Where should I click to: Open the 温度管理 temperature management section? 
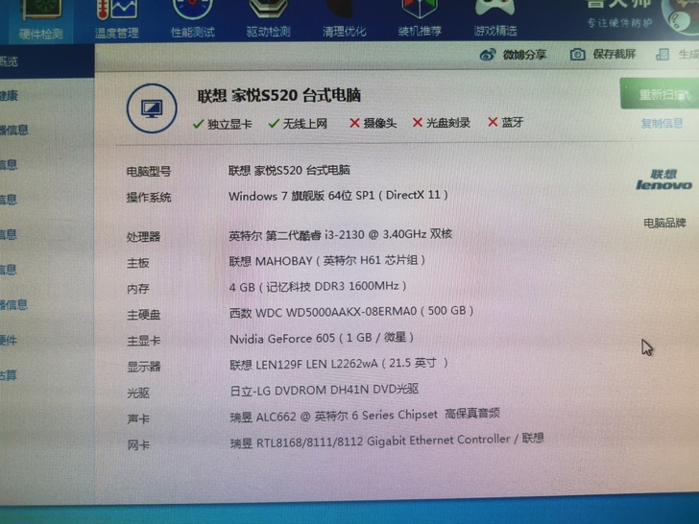pyautogui.click(x=115, y=19)
